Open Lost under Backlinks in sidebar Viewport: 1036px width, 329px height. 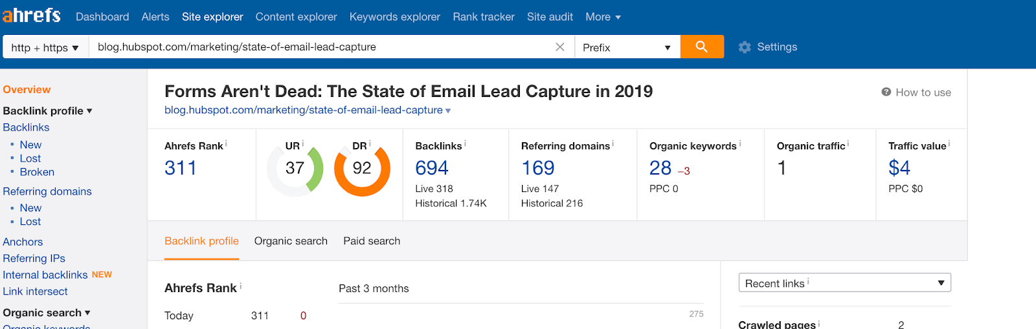click(30, 158)
